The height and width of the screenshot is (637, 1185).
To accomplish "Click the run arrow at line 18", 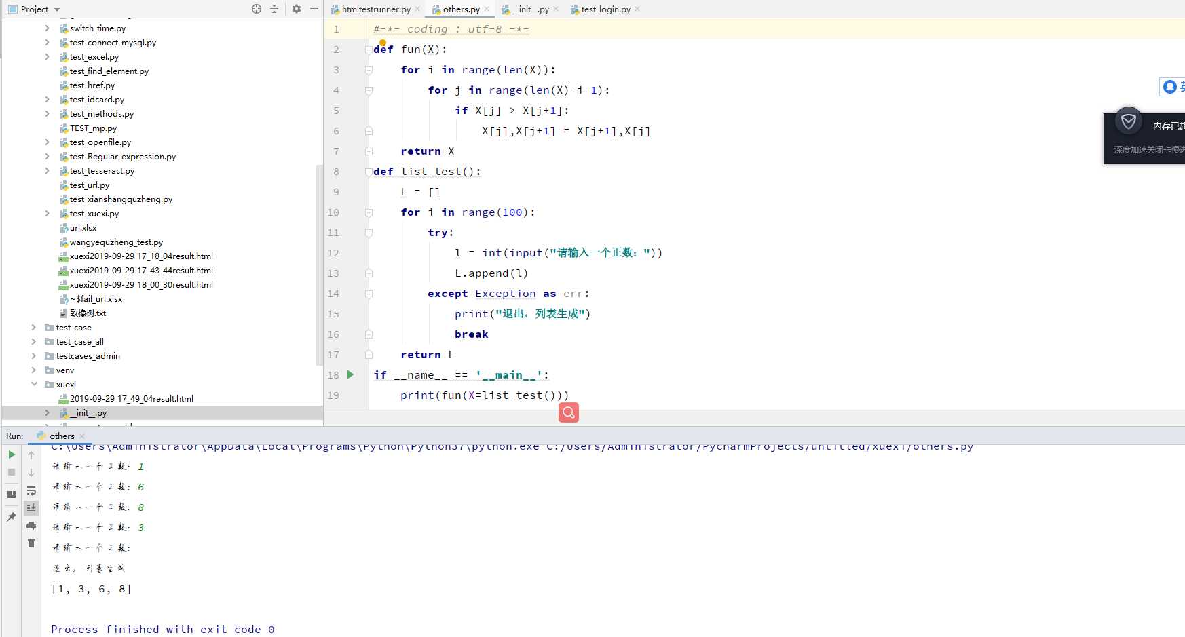I will 351,374.
